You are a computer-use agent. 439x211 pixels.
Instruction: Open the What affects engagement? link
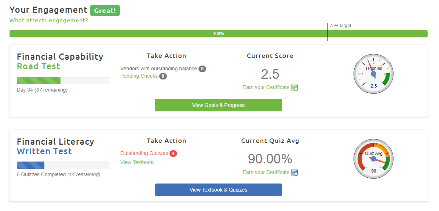[48, 21]
